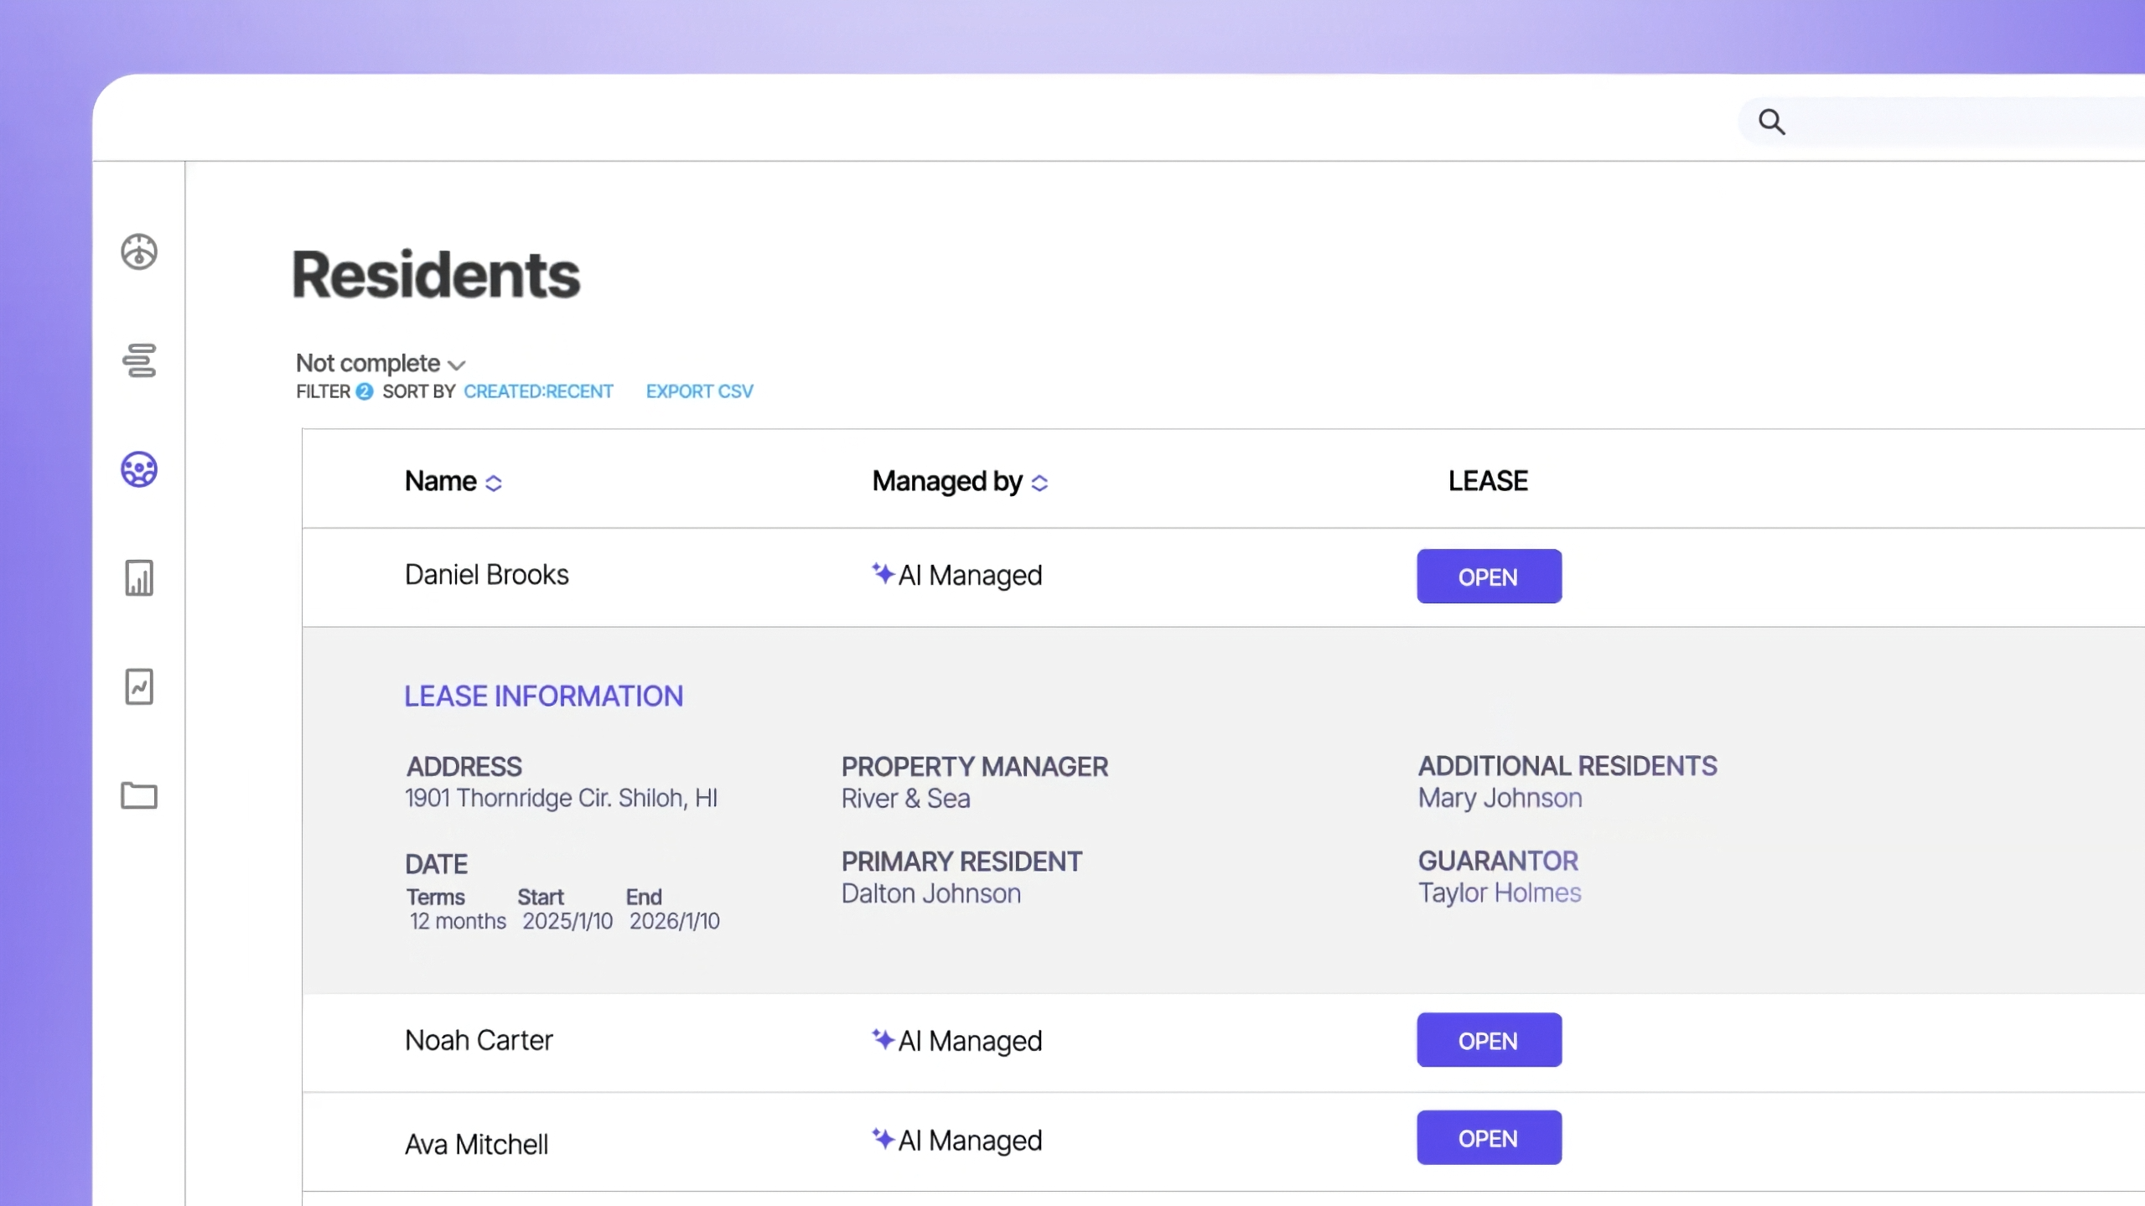Open the folder icon in sidebar
The width and height of the screenshot is (2145, 1206).
139,795
